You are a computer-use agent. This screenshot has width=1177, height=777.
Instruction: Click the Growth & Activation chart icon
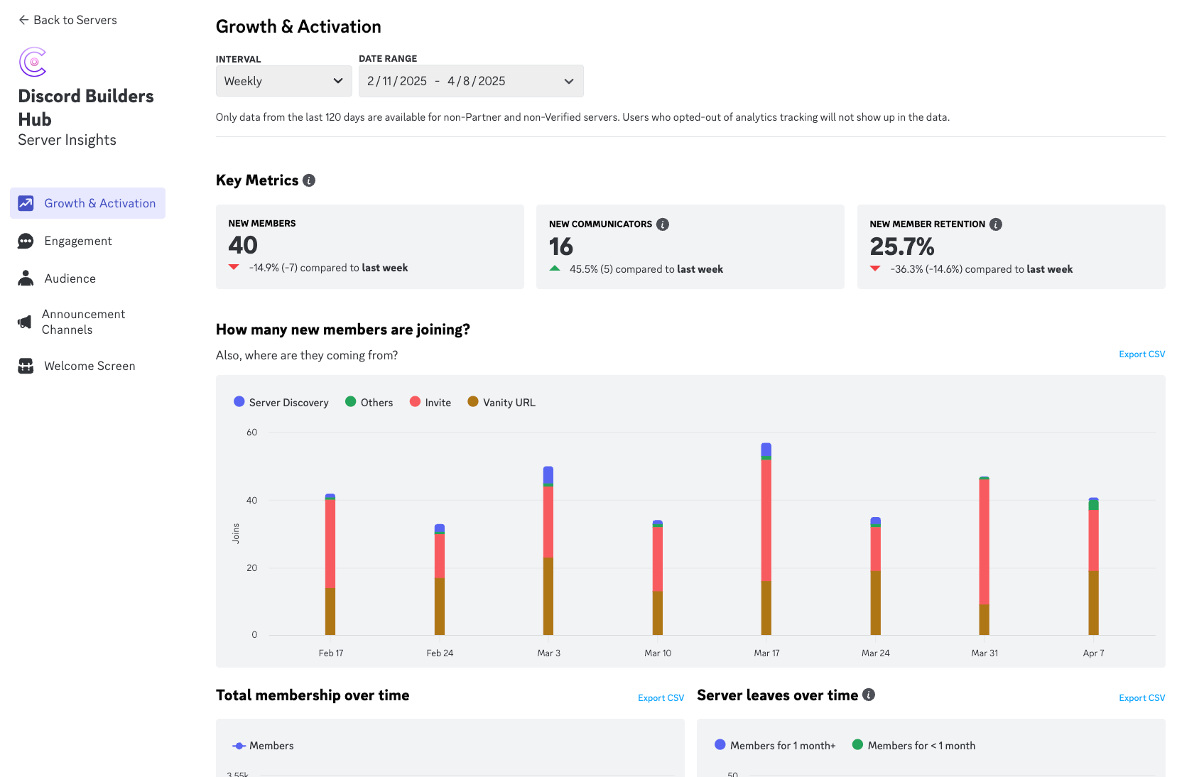tap(26, 202)
